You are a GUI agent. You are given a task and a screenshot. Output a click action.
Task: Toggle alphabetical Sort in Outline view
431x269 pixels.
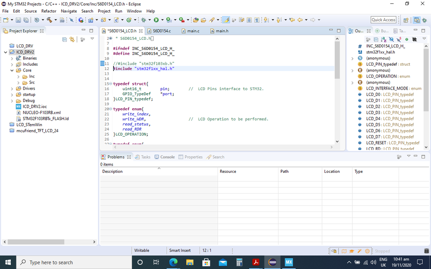(383, 40)
